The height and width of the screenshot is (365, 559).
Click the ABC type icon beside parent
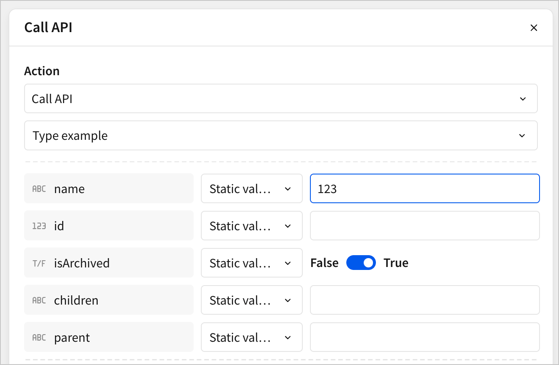pyautogui.click(x=39, y=337)
